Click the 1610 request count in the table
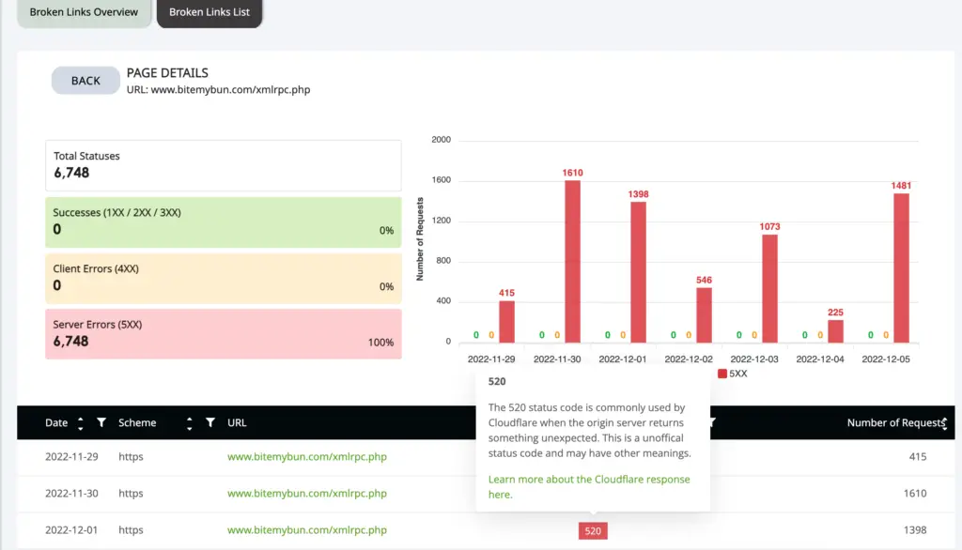This screenshot has height=550, width=962. coord(915,494)
